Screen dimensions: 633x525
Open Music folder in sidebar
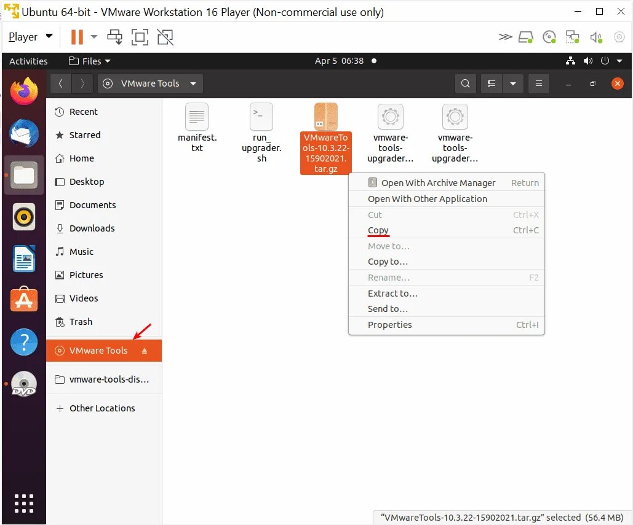[104, 252]
